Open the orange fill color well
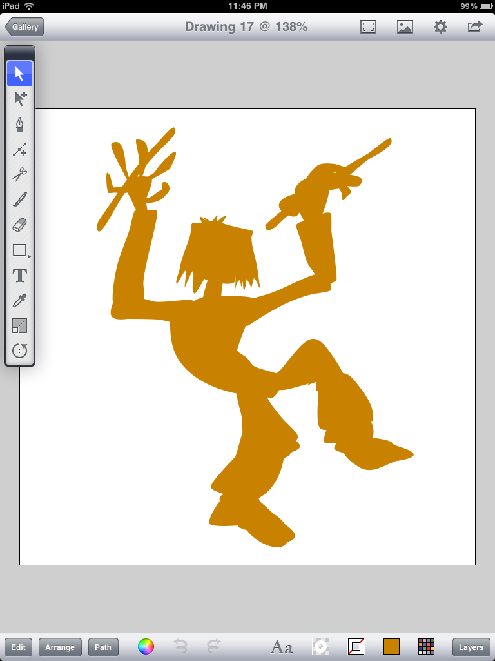495x661 pixels. click(391, 647)
